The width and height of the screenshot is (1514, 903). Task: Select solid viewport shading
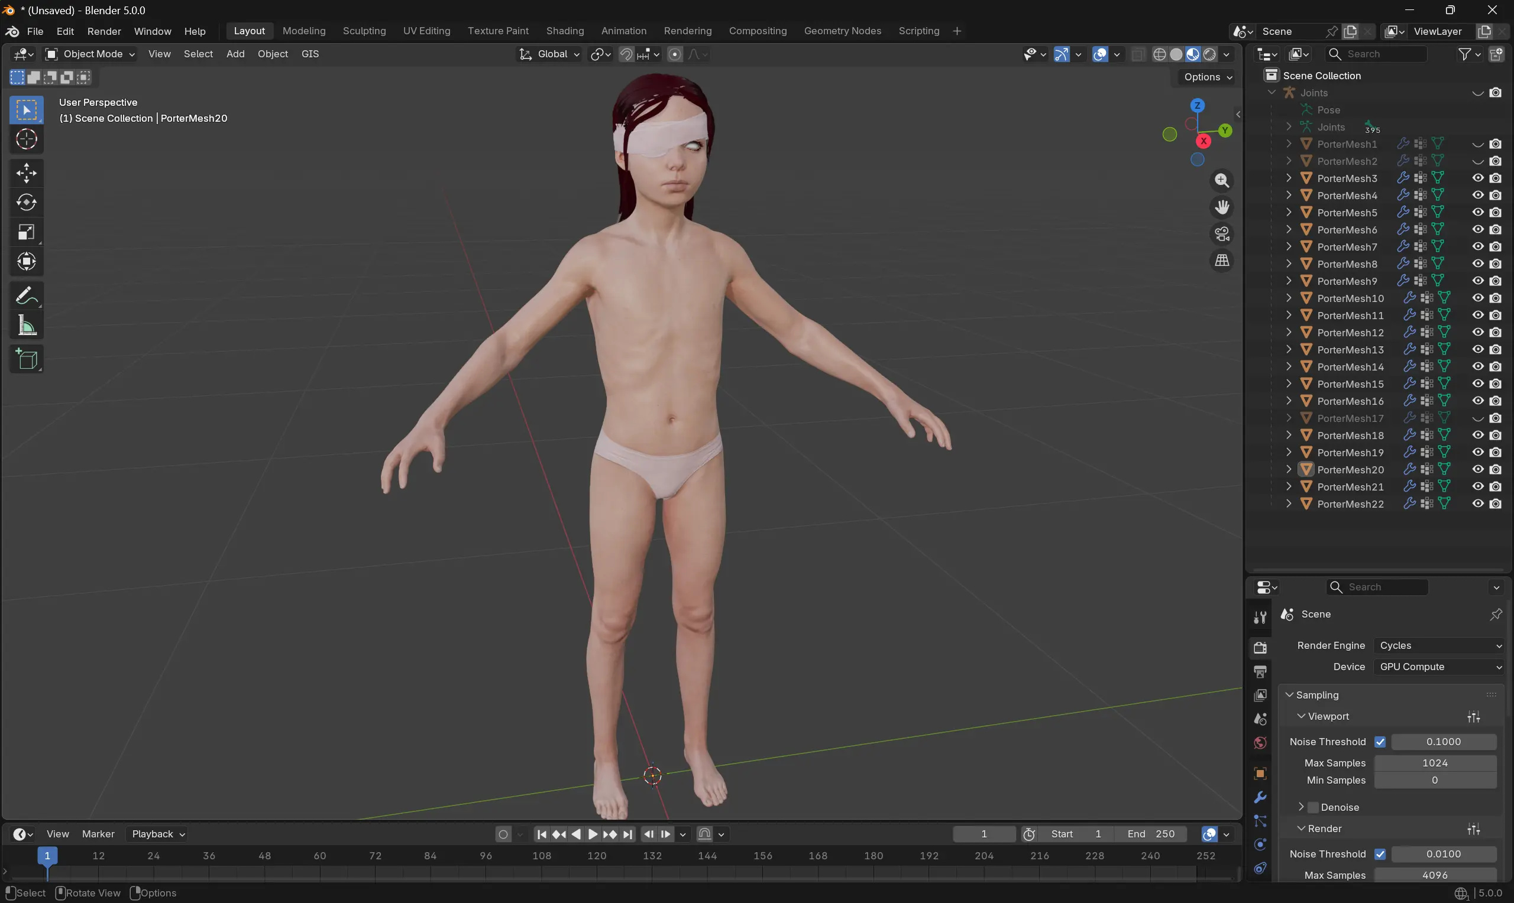(x=1176, y=54)
